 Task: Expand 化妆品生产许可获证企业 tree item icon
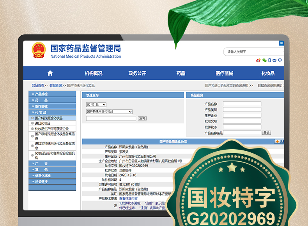(32, 129)
